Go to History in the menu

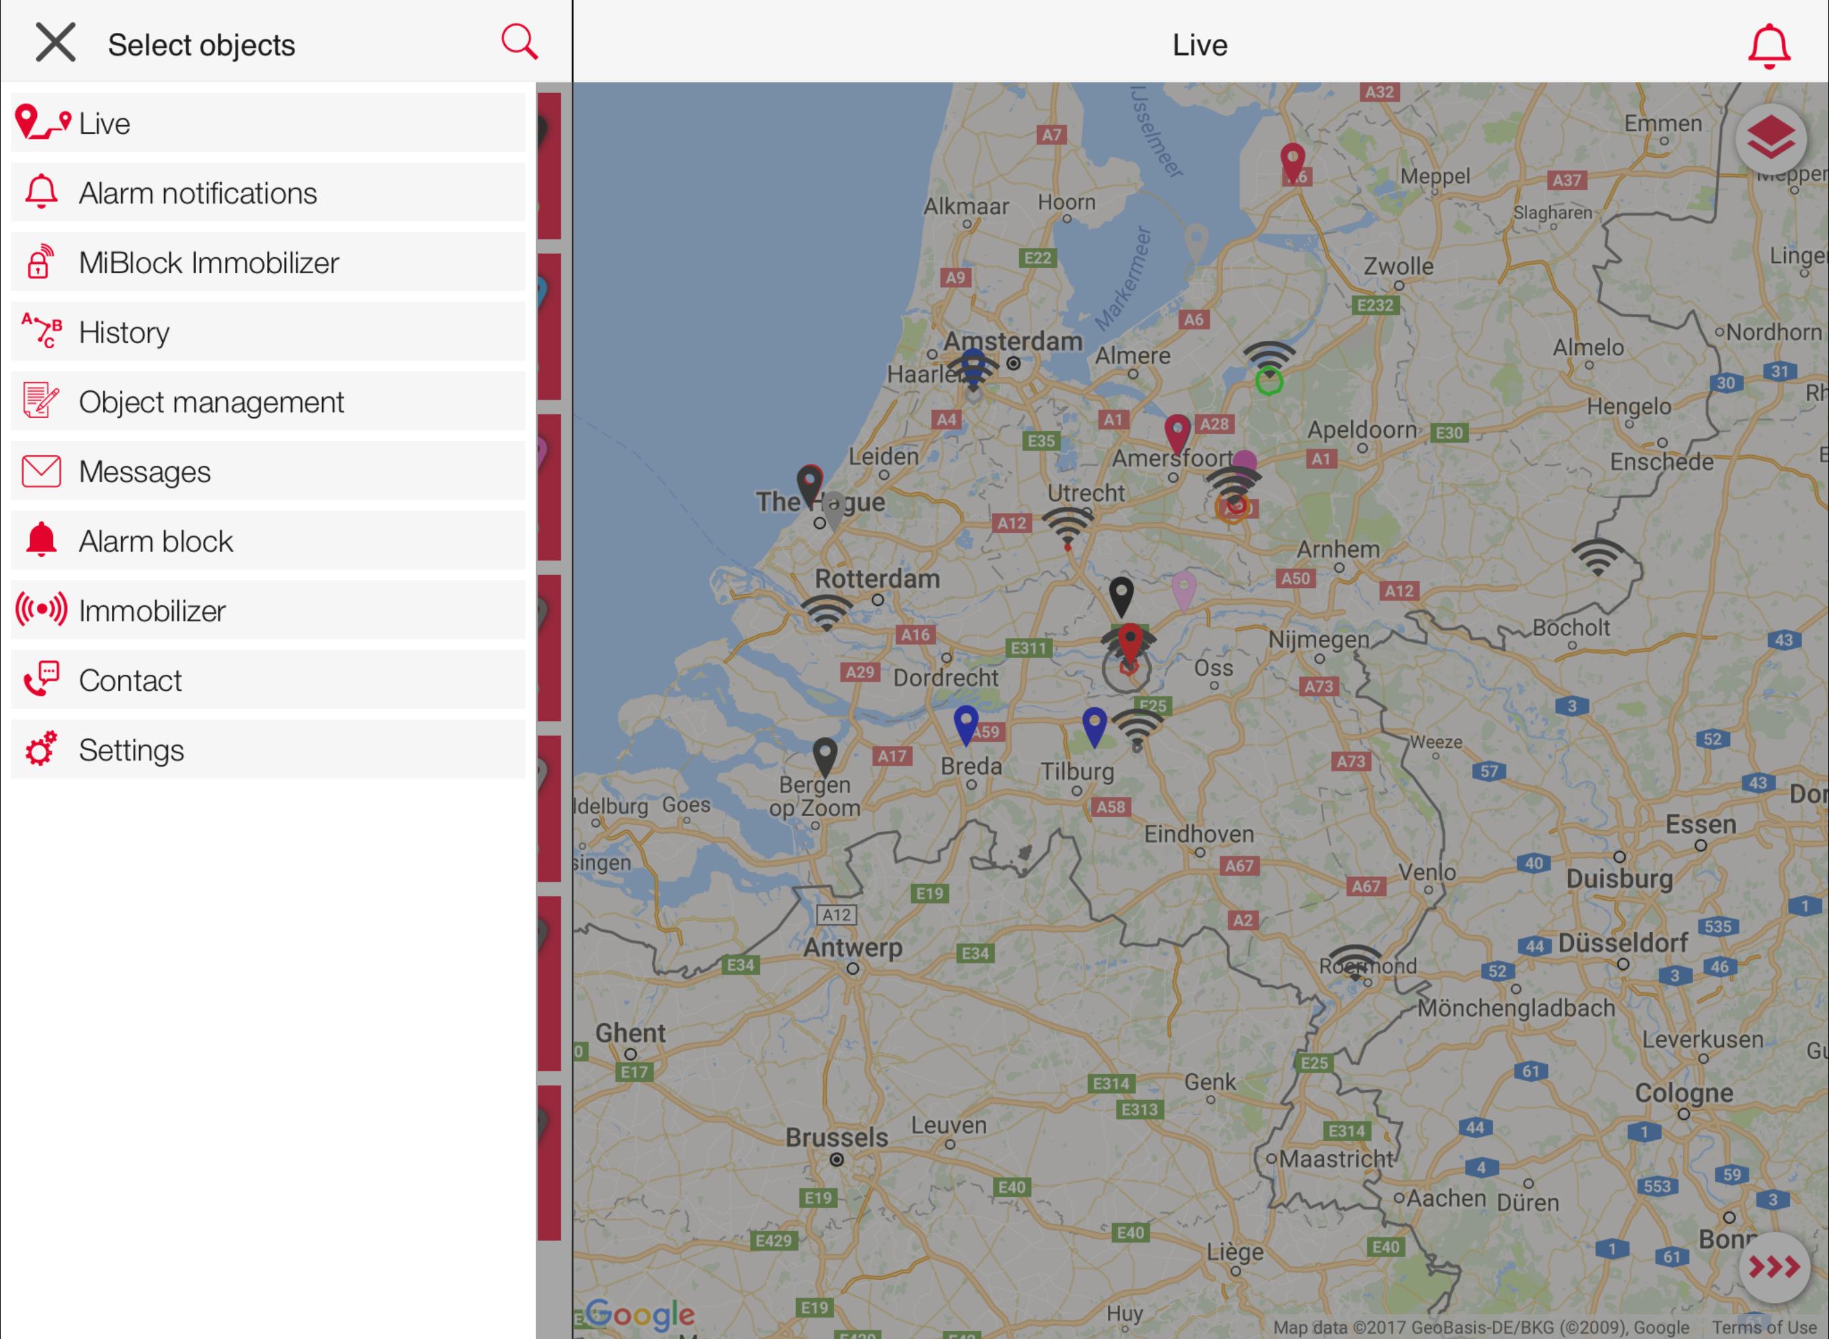point(268,332)
